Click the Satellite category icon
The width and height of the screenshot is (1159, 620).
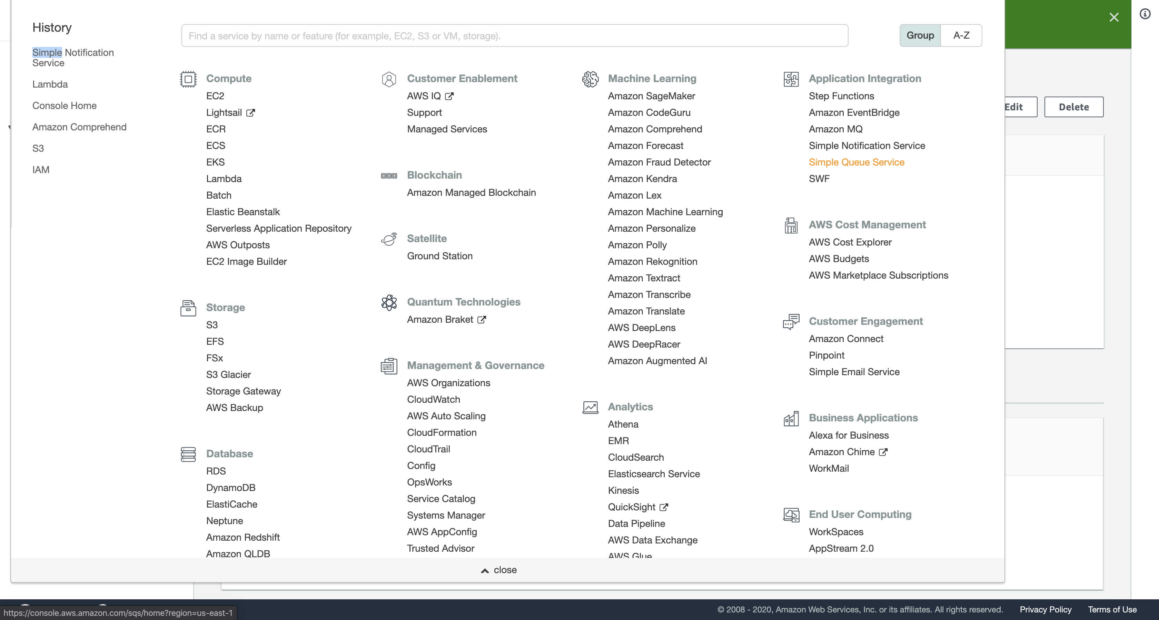coord(389,239)
